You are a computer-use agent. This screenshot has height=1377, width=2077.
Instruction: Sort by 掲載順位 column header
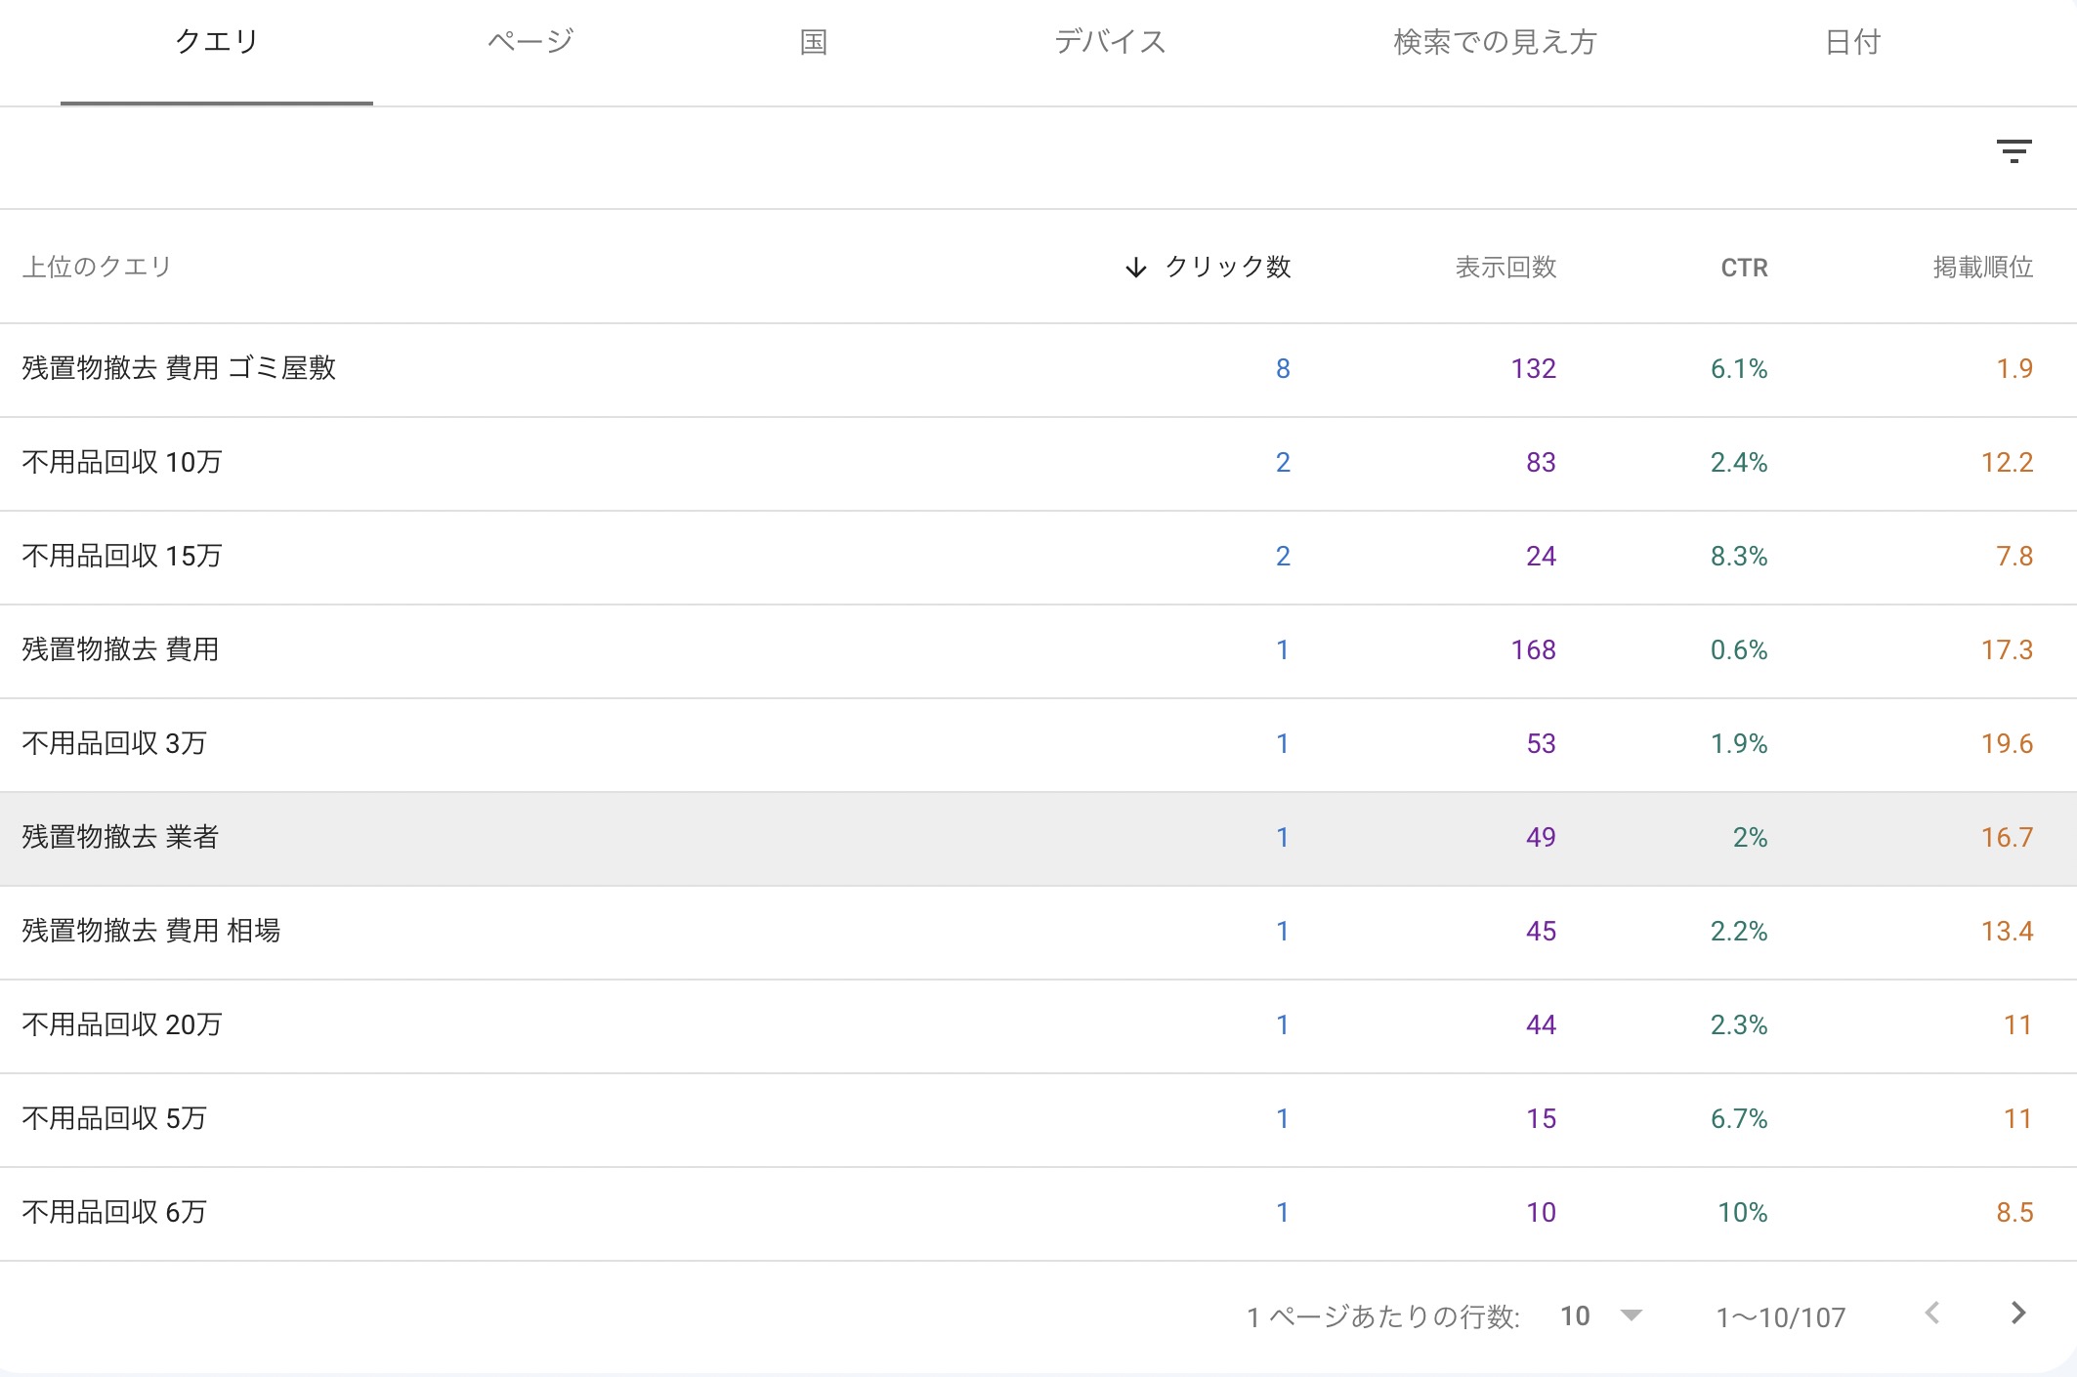coord(1982,268)
